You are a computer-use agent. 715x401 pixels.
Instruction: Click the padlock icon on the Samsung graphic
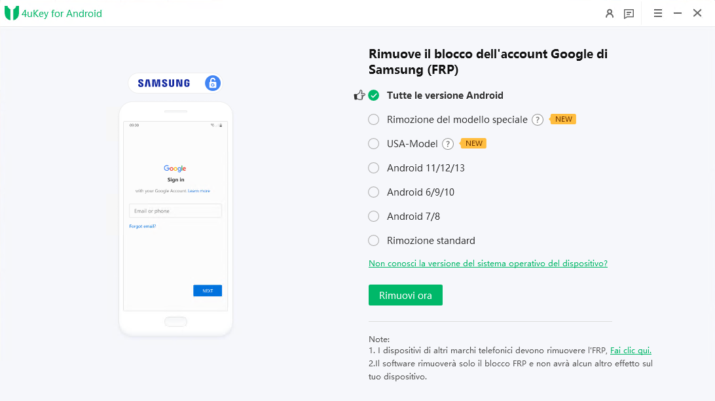[212, 83]
